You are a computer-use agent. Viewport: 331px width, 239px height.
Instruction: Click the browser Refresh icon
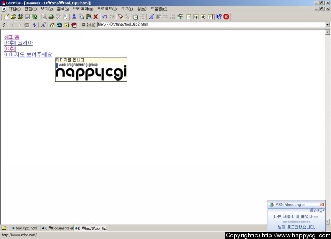tap(34, 25)
